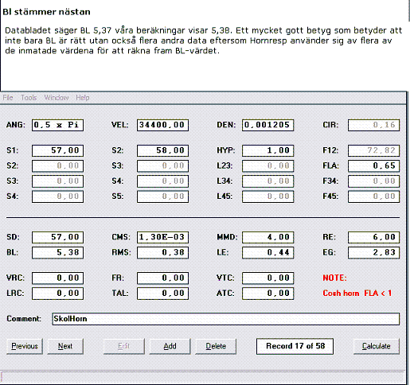Screen dimensions: 410x385
Task: Select the RMS field showing 0,38
Action: (x=162, y=253)
